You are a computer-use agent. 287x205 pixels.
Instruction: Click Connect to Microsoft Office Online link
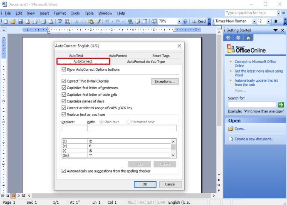click(255, 64)
